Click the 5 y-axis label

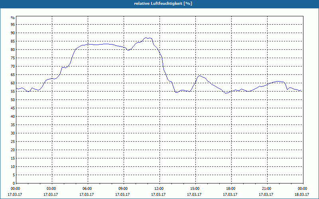coord(14,175)
